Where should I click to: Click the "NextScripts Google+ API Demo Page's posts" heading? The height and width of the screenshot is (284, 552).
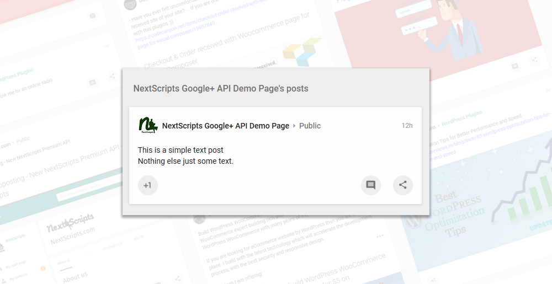pyautogui.click(x=221, y=89)
